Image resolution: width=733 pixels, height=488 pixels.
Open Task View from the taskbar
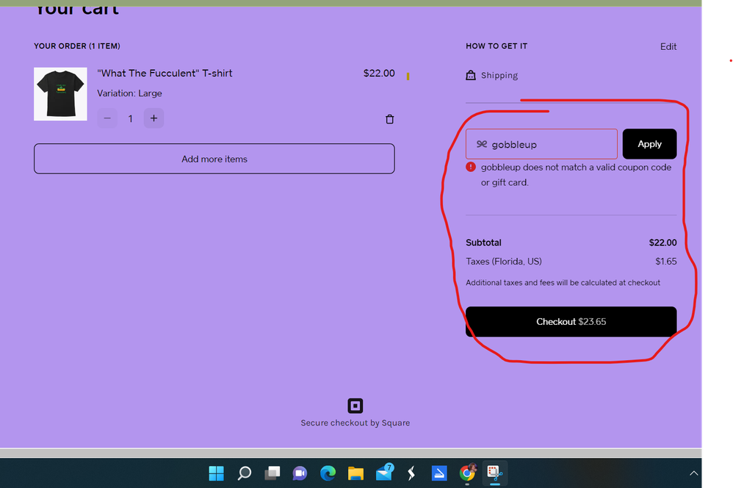(x=272, y=473)
